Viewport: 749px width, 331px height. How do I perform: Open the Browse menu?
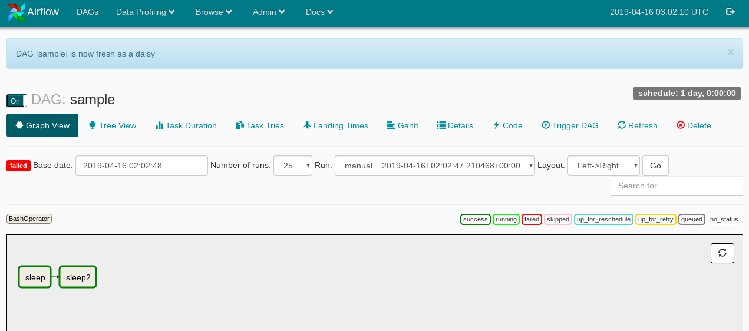tap(214, 12)
